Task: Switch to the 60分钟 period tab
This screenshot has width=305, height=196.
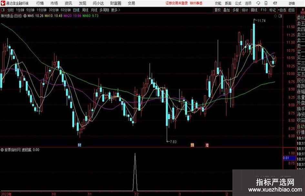Action: click(66, 10)
